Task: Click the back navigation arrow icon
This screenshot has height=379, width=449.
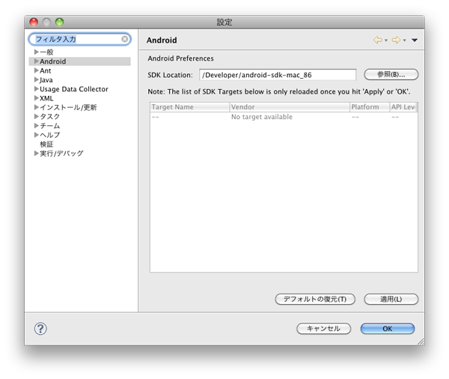Action: (378, 40)
